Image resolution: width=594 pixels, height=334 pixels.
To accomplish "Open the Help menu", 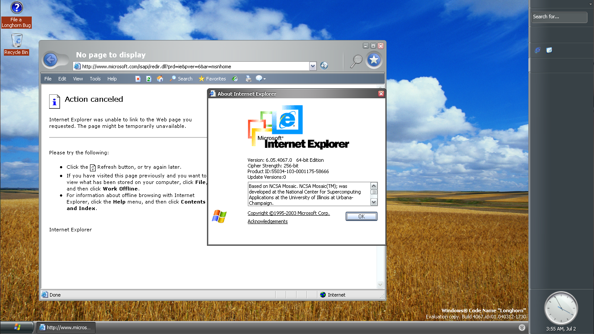I will click(x=112, y=79).
